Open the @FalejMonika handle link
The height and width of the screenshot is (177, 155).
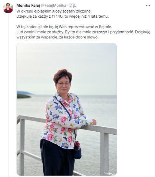pos(53,6)
